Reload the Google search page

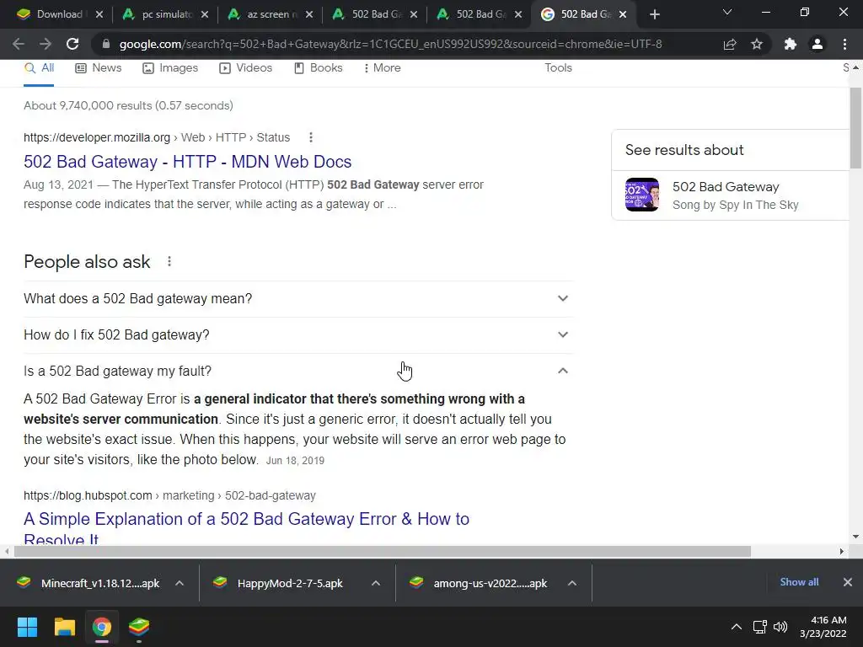[x=72, y=44]
